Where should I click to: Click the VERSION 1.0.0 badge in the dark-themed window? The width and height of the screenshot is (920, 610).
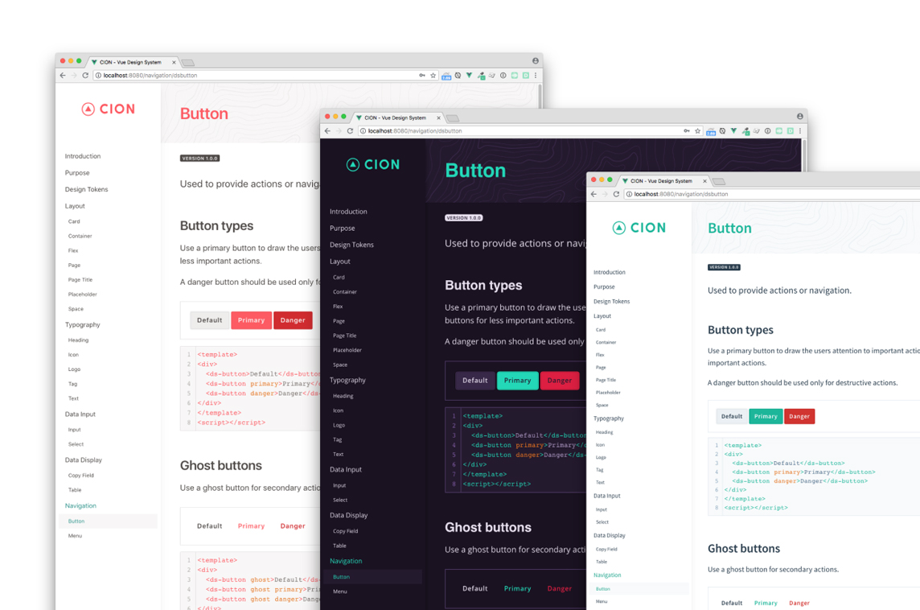click(463, 218)
